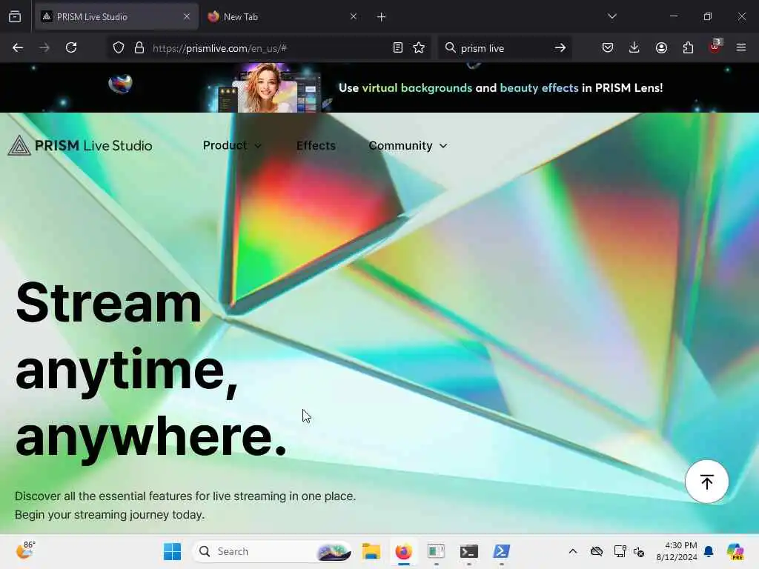Click the taskbar Search field
This screenshot has height=569, width=759.
click(x=272, y=551)
